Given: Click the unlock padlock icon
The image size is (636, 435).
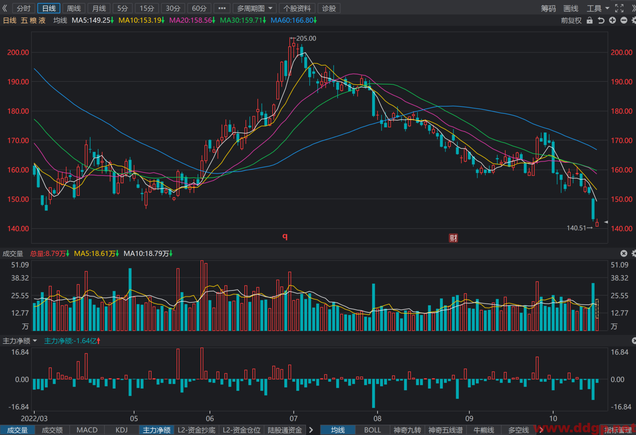Looking at the screenshot, I should [590, 20].
